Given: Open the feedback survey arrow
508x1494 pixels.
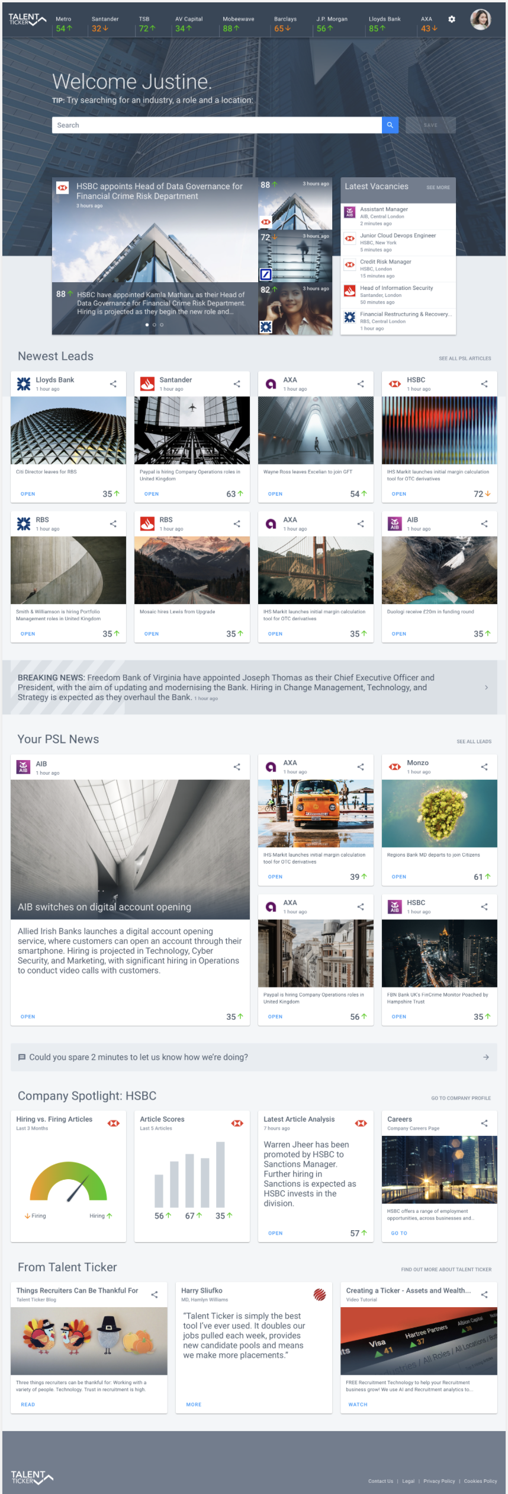Looking at the screenshot, I should pyautogui.click(x=486, y=1057).
